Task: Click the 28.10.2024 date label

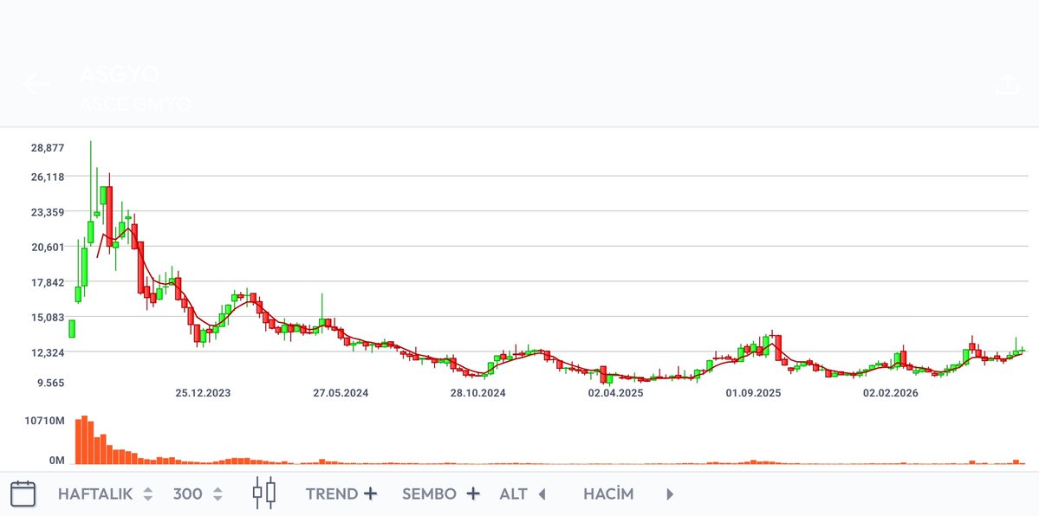Action: 477,393
